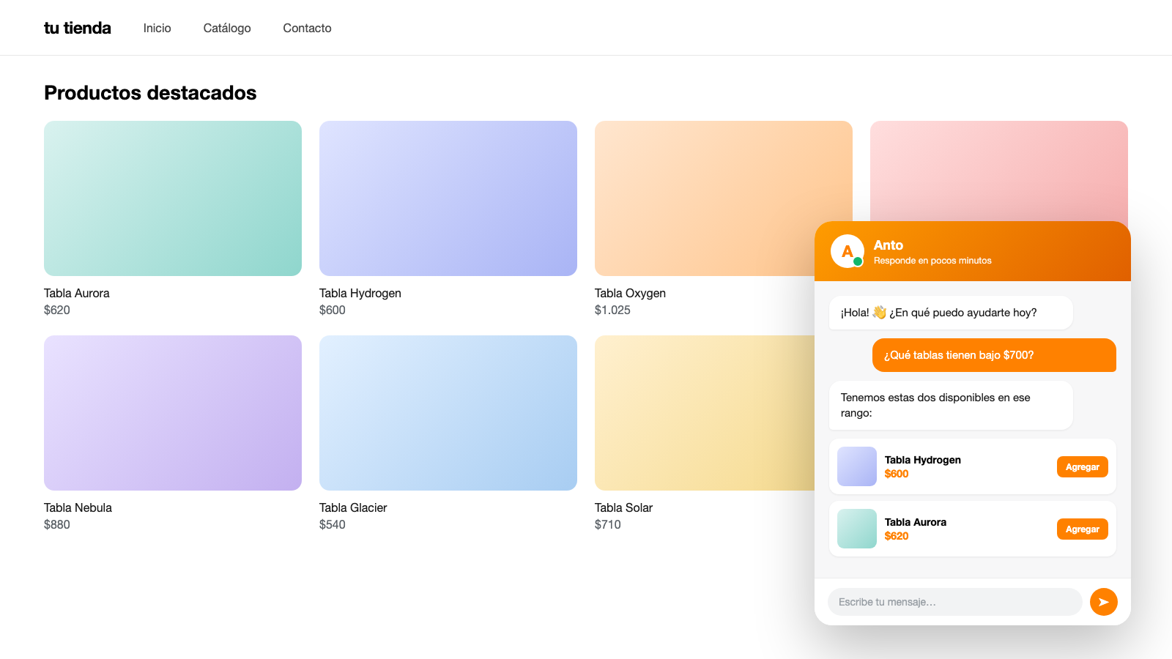Click the orange $600 price in chat
1172x659 pixels.
click(x=897, y=474)
